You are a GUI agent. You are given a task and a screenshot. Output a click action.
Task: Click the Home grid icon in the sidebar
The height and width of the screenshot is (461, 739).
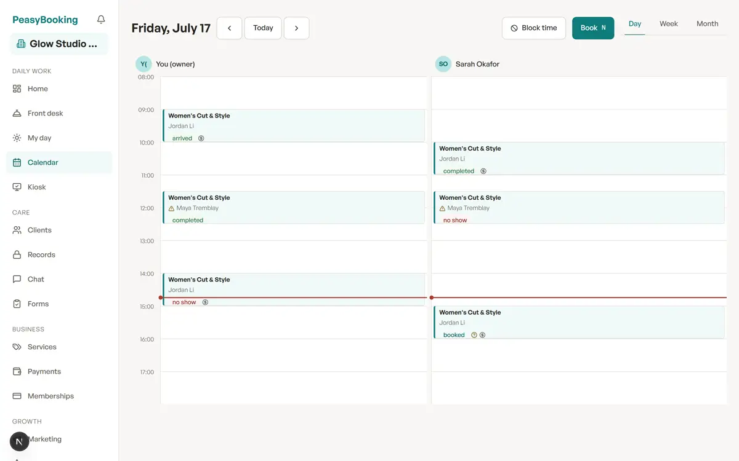tap(17, 89)
